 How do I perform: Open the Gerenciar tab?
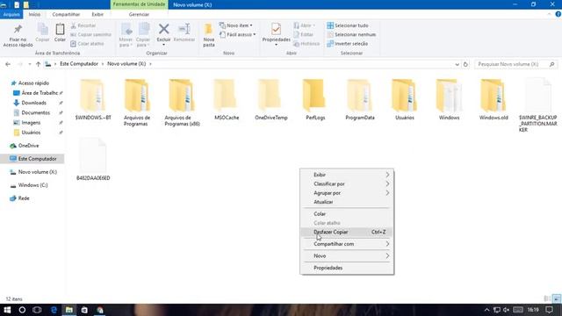(139, 14)
